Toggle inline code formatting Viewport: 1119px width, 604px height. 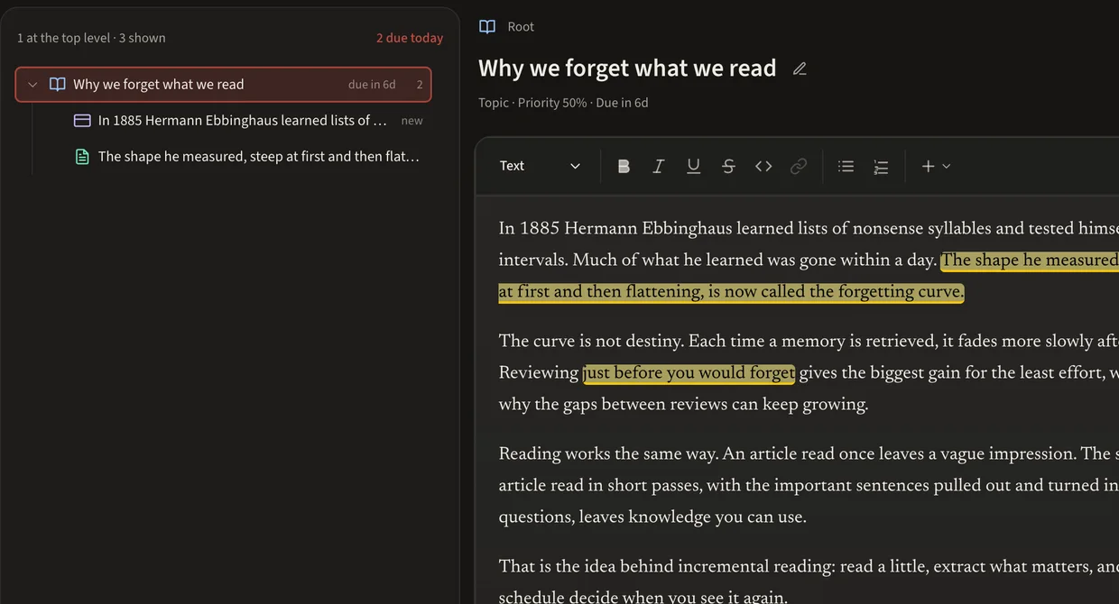click(763, 166)
